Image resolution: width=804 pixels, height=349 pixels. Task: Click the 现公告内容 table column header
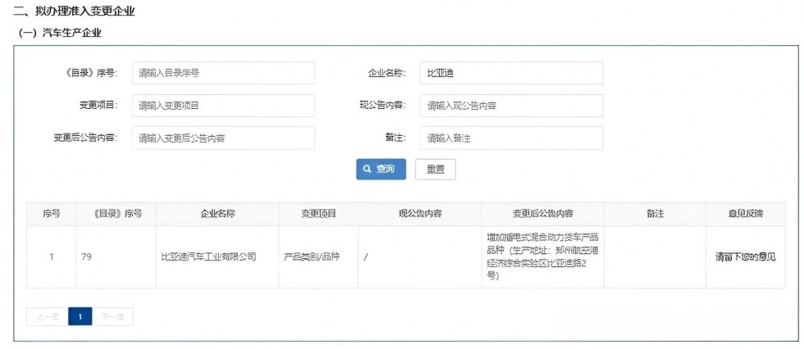click(420, 214)
